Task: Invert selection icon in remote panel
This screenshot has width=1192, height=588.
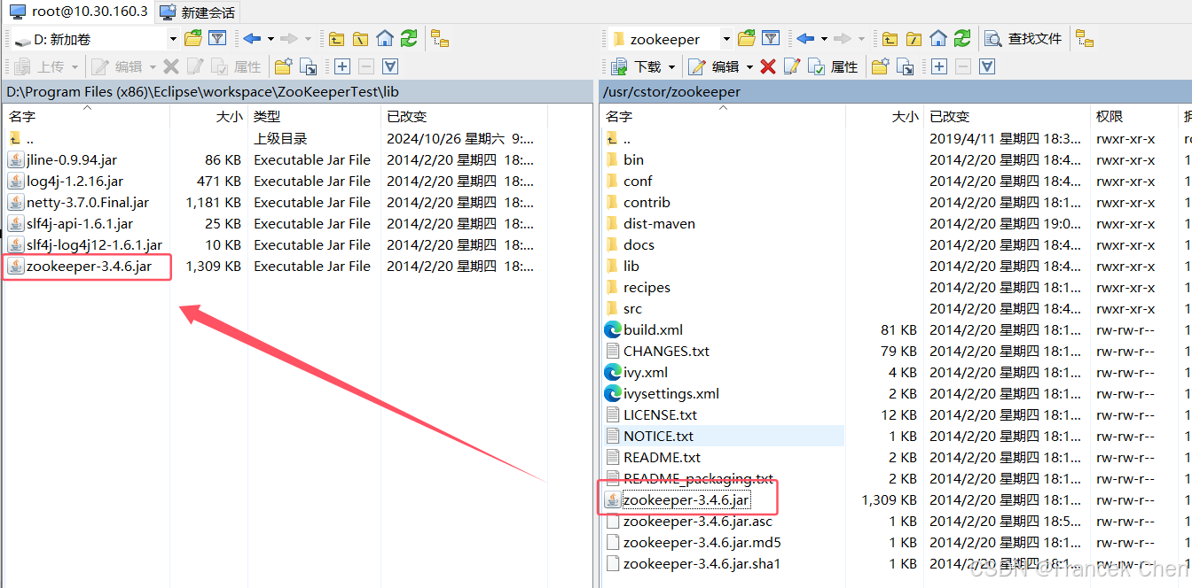Action: (987, 66)
